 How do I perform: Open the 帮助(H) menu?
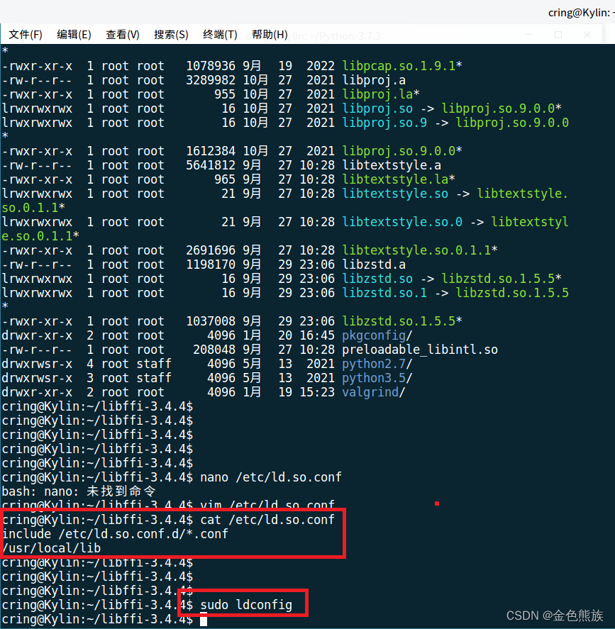tap(270, 35)
